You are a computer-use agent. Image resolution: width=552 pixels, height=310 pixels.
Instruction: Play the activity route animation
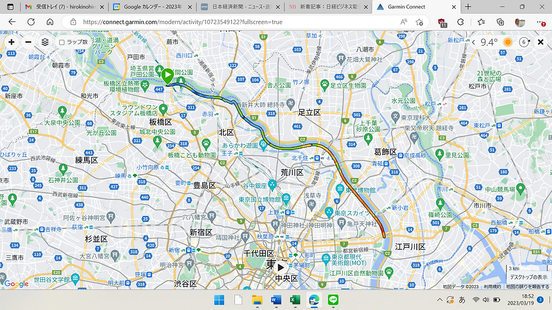tap(281, 267)
